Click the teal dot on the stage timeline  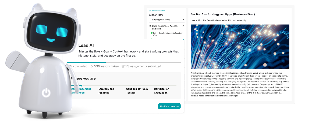[x=81, y=85]
